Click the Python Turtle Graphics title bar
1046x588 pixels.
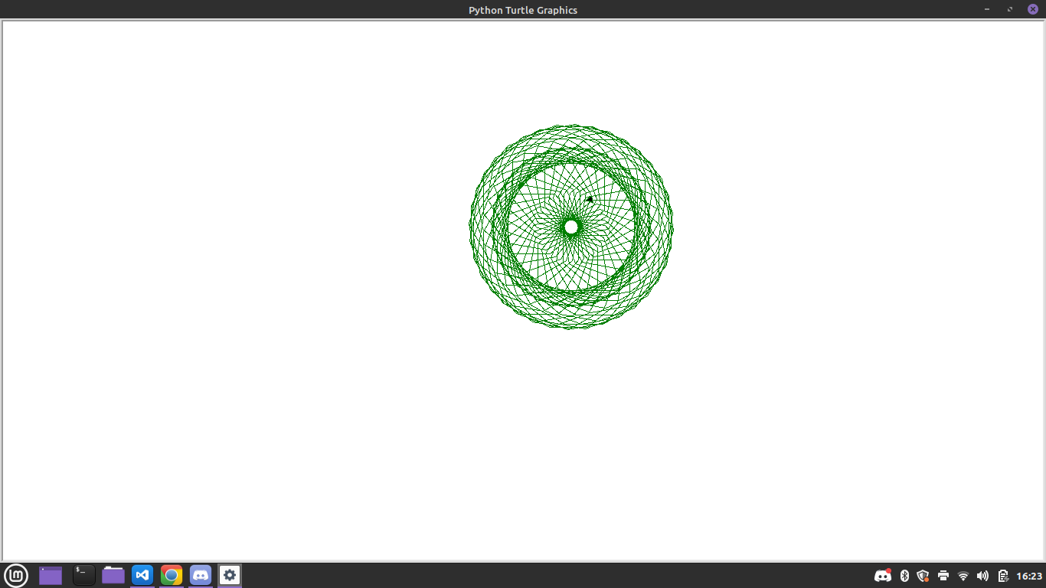tap(523, 10)
